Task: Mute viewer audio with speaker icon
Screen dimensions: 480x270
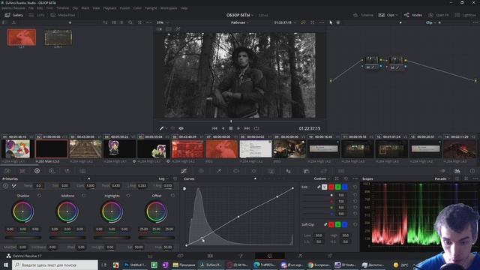Action: tap(181, 128)
